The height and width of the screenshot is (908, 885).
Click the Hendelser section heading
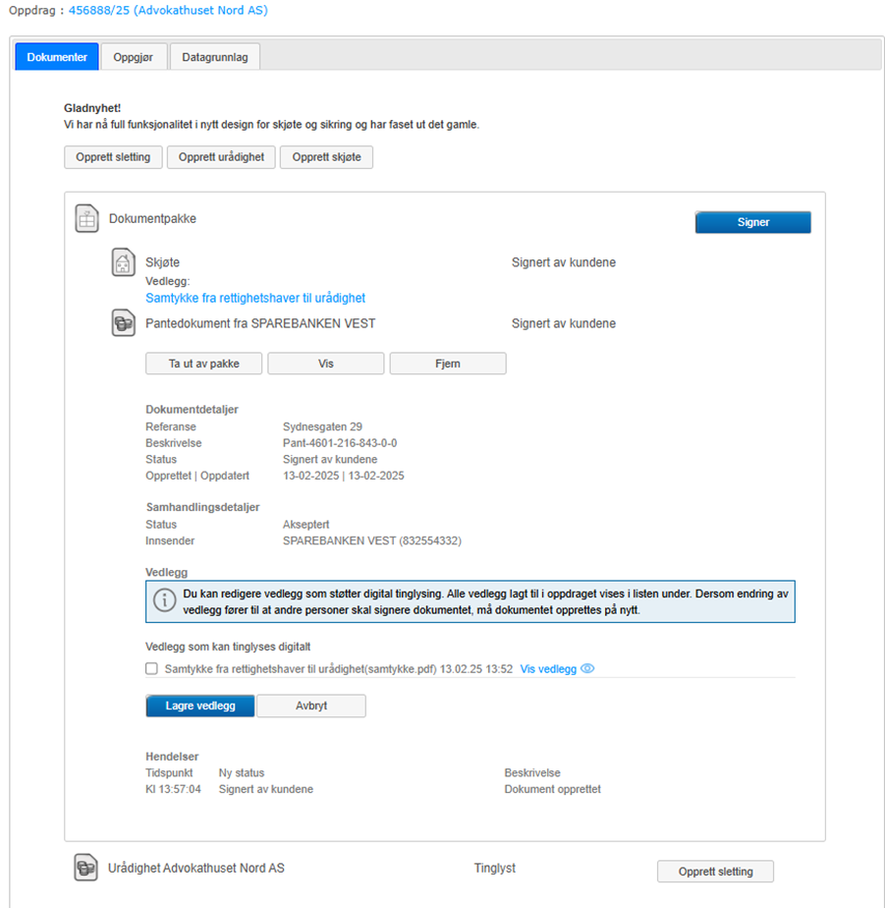[x=172, y=757]
